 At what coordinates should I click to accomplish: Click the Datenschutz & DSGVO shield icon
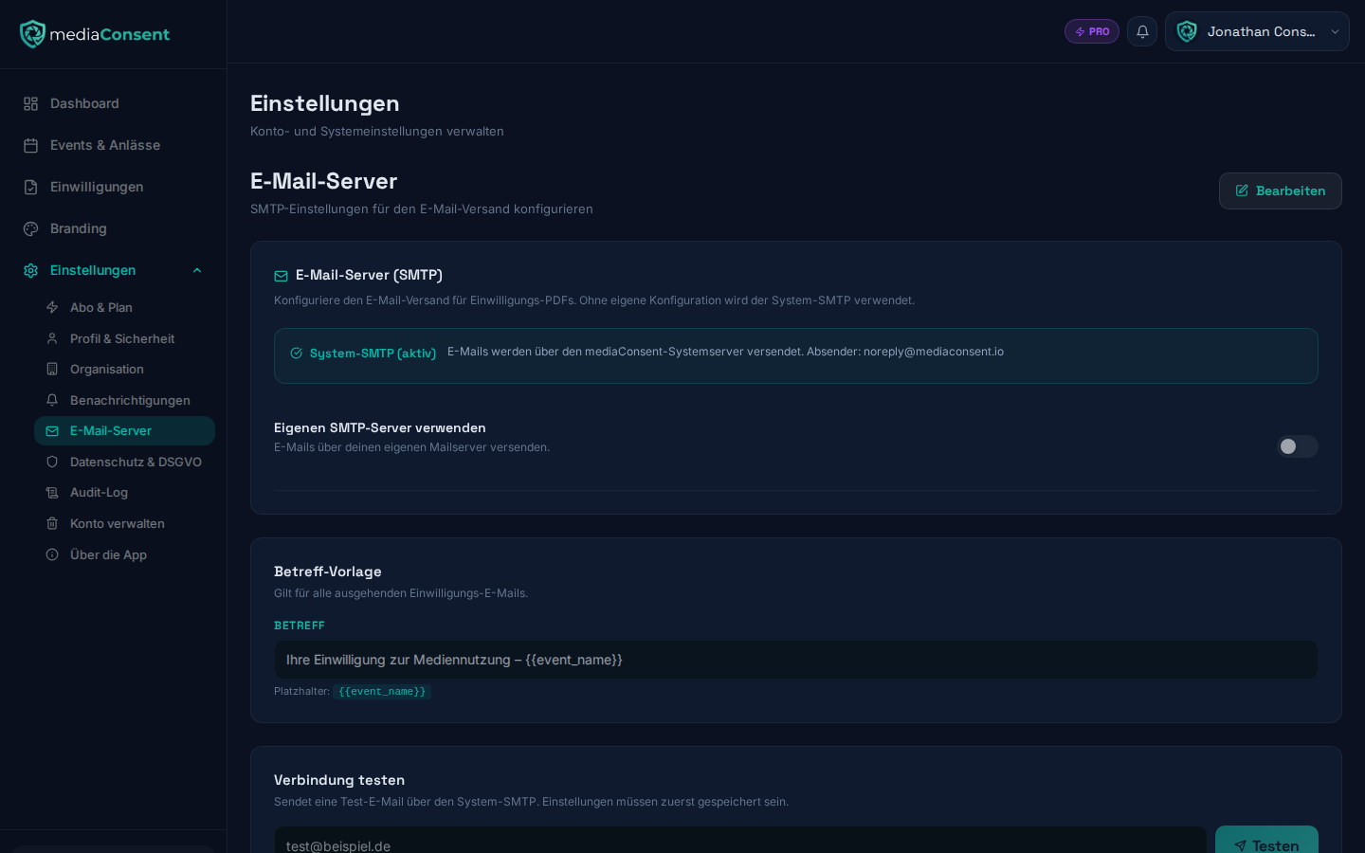tap(52, 462)
